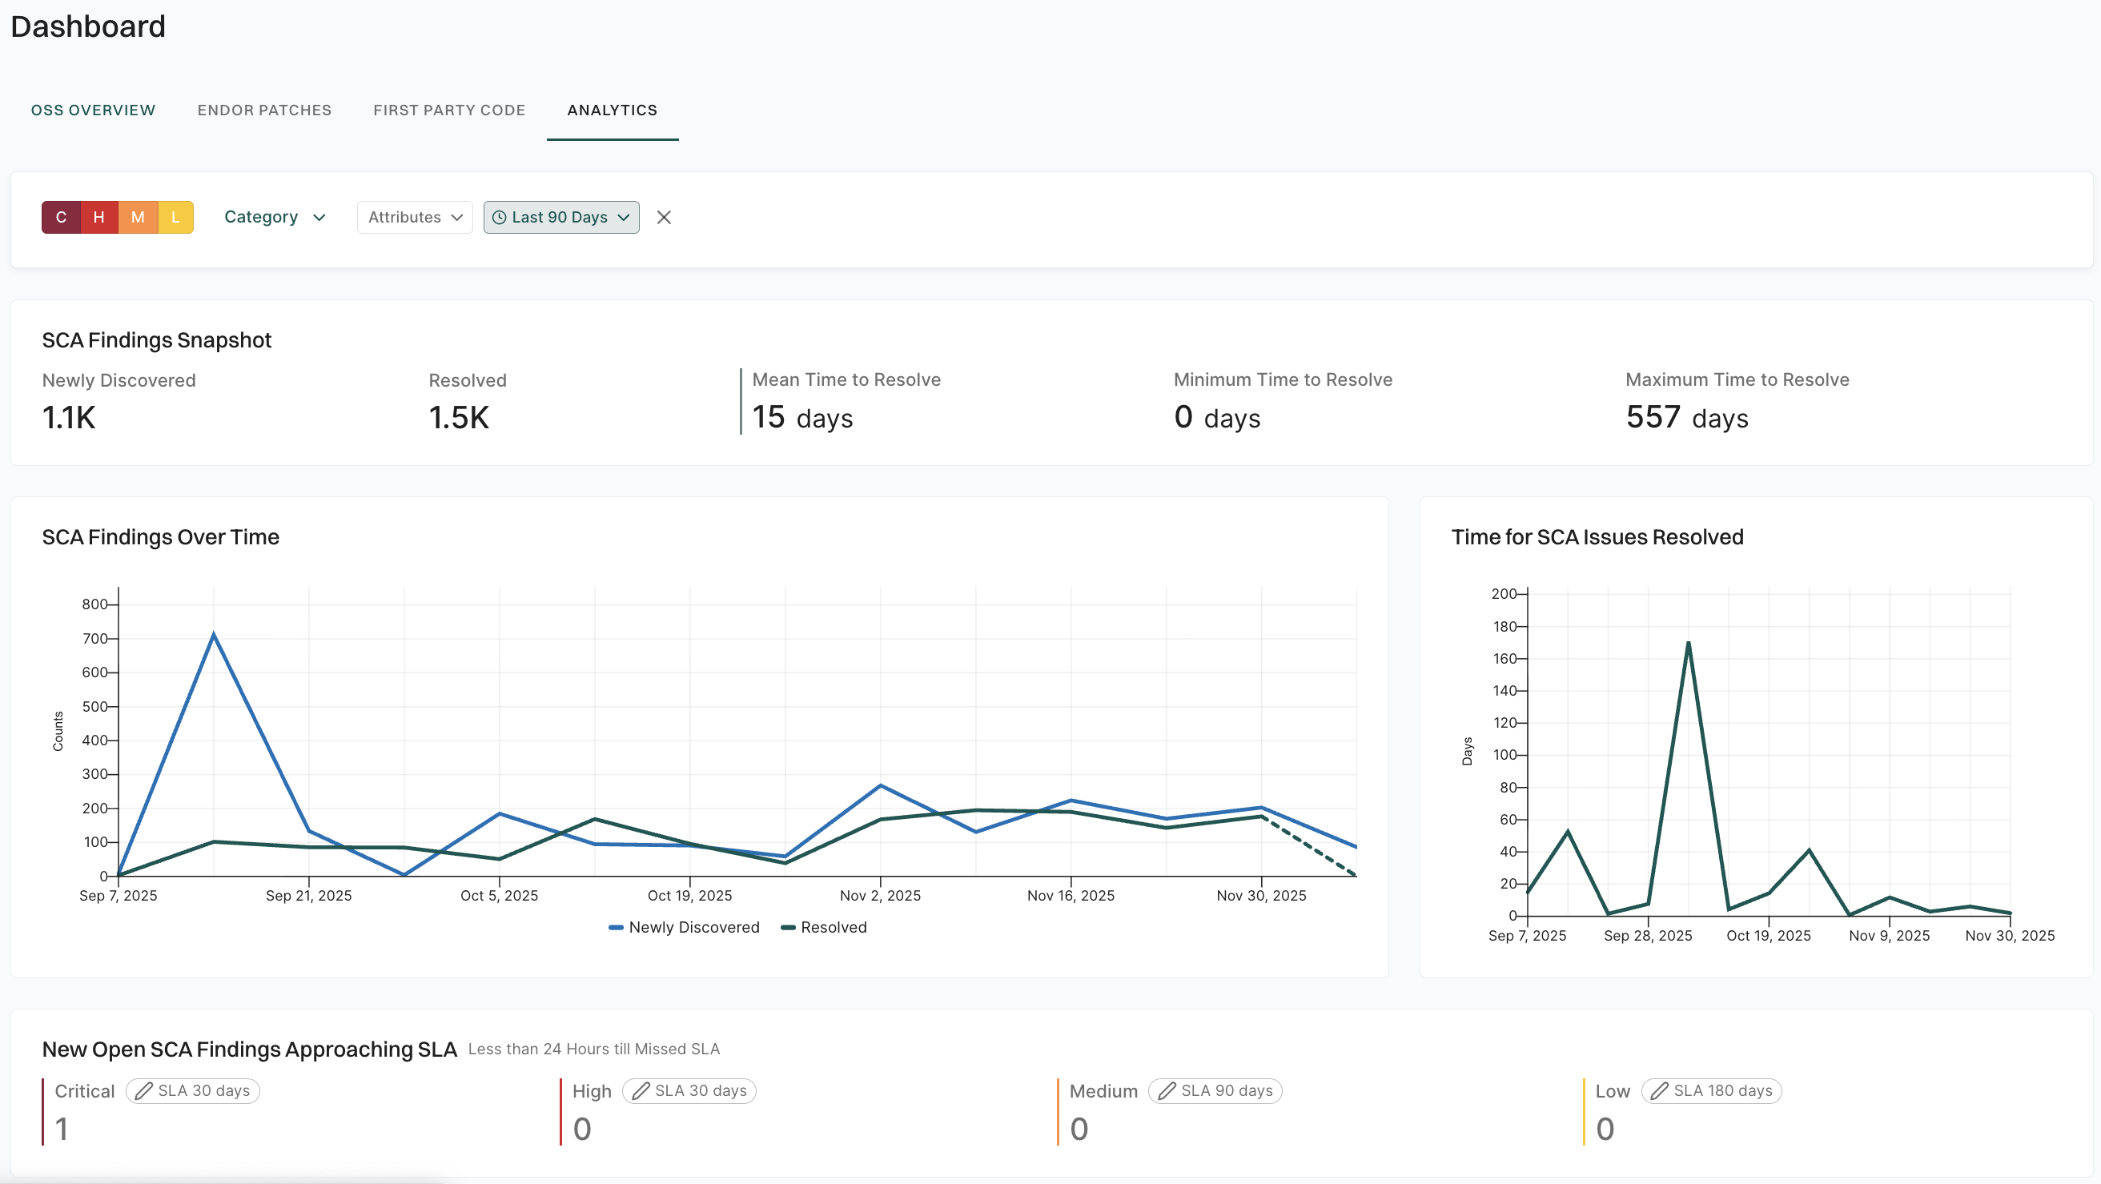Toggle the Newly Discovered series in the legend
Viewport: 2101px width, 1184px height.
point(685,927)
